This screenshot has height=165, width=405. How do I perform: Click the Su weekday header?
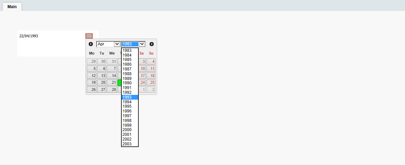(151, 53)
